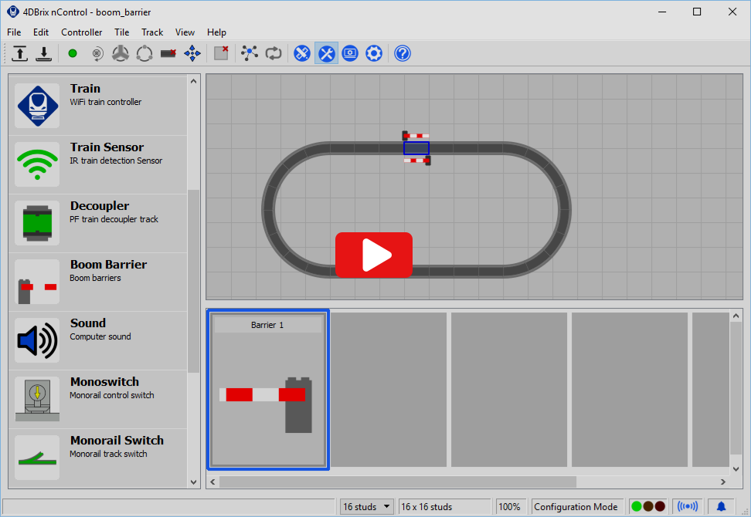Toggle the wrench-screwdriver configuration mode icon
751x517 pixels.
pyautogui.click(x=326, y=53)
